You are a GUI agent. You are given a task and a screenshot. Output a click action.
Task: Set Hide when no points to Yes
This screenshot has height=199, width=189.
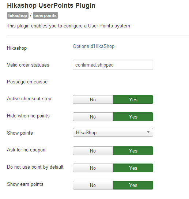(133, 117)
